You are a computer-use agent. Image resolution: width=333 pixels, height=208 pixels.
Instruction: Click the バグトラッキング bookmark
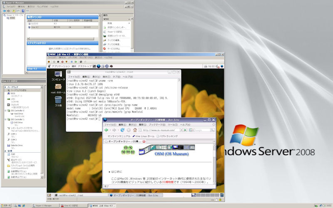167,136
